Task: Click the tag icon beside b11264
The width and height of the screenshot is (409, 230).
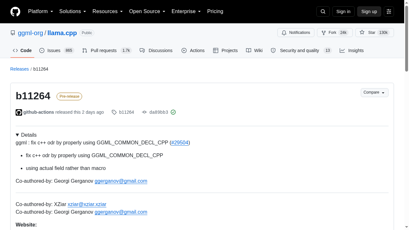Action: 114,112
